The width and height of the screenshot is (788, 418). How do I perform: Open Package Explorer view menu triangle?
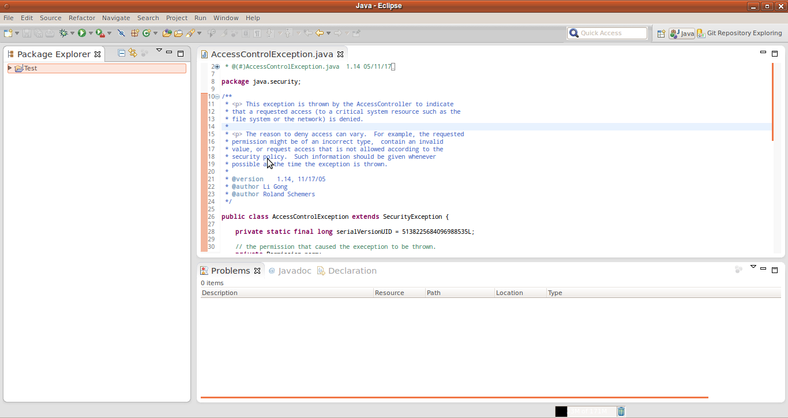pyautogui.click(x=159, y=51)
